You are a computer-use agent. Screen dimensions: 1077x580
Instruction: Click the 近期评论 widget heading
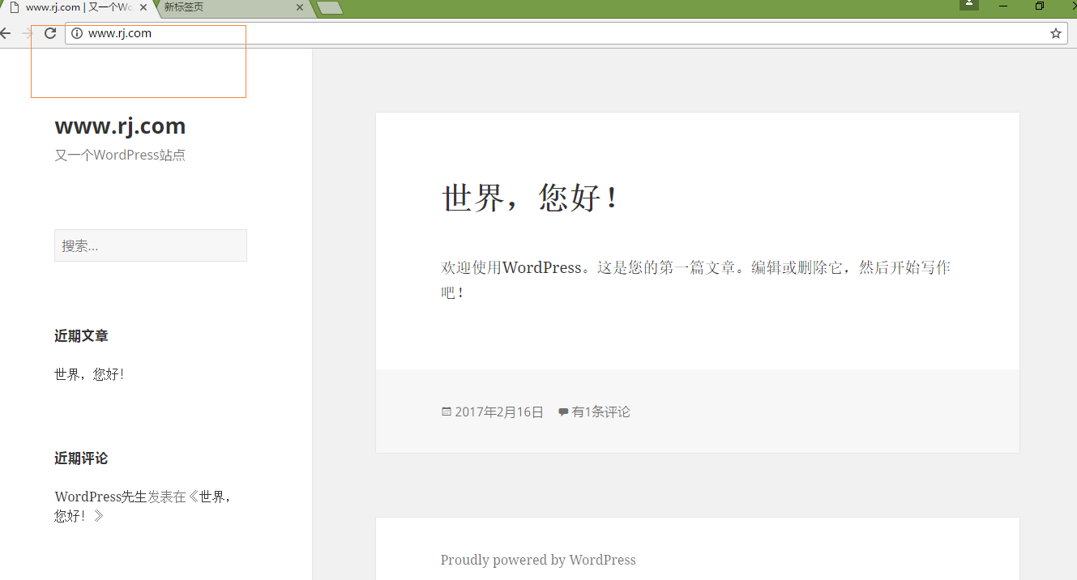pyautogui.click(x=81, y=458)
